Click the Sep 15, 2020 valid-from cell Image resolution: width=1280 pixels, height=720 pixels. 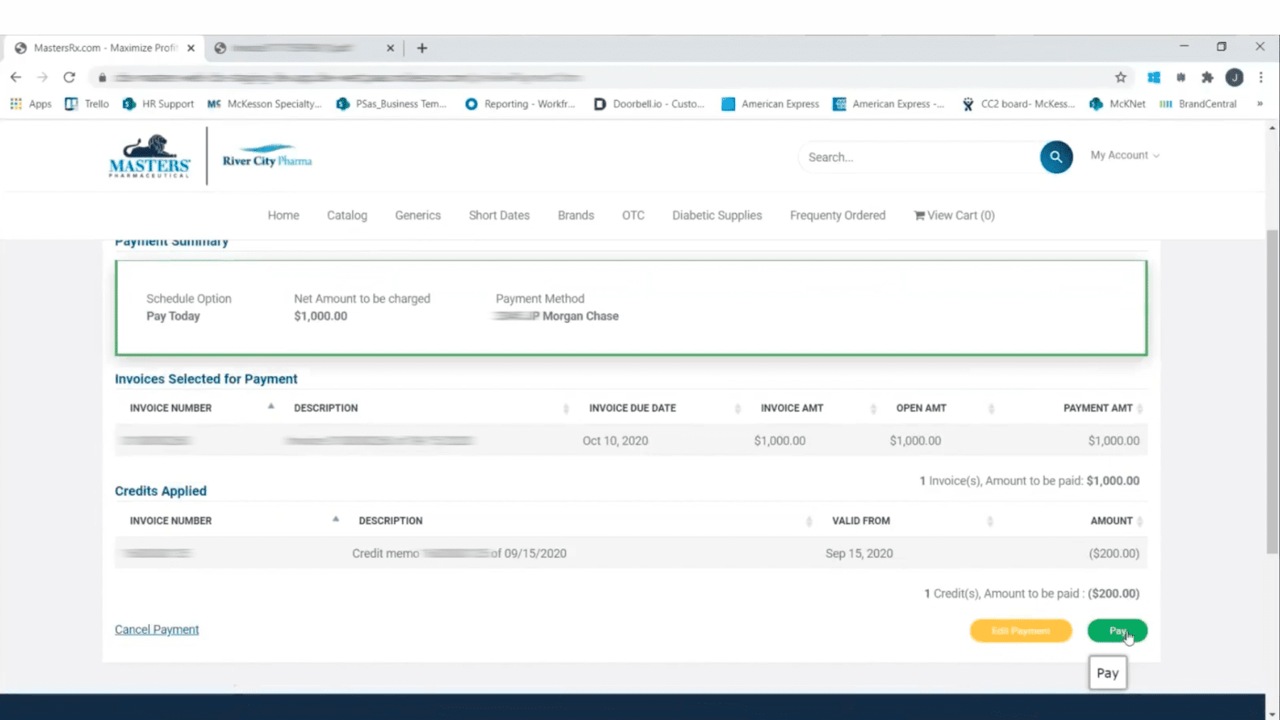coord(859,554)
